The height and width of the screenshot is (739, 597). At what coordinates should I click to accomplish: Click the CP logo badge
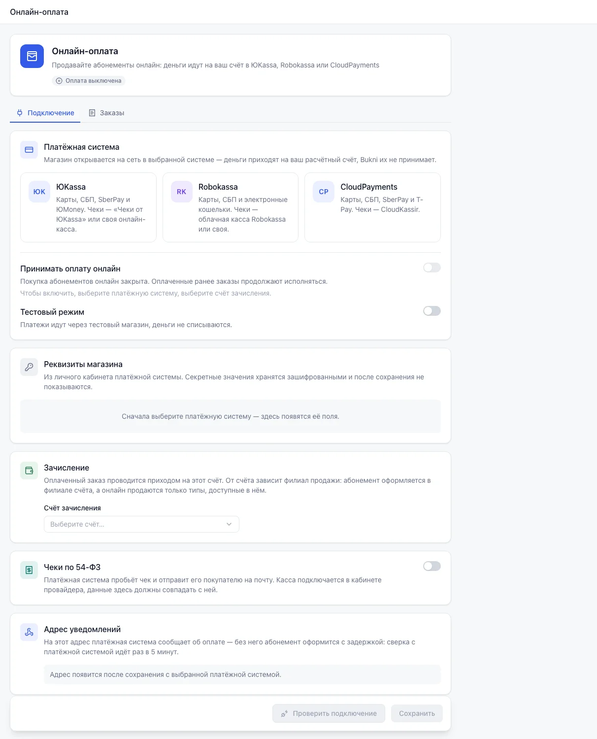324,192
